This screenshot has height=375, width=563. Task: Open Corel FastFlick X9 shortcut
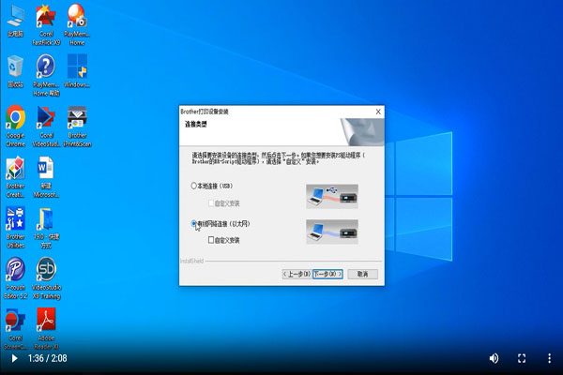click(46, 24)
